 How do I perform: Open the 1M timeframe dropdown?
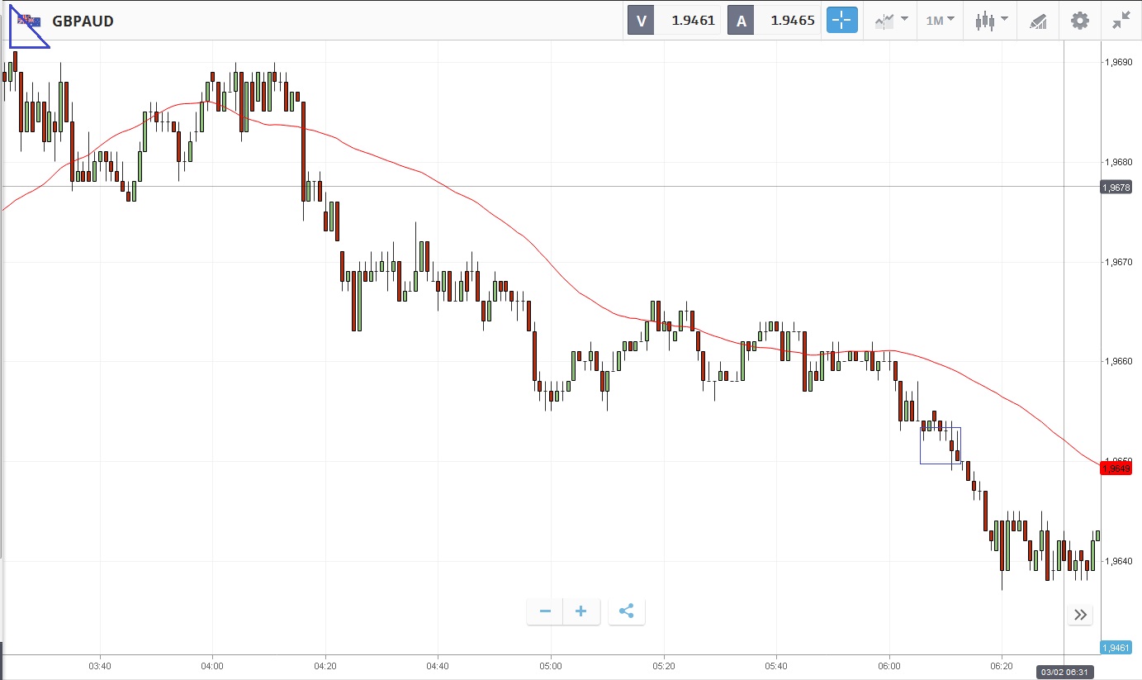pos(940,21)
